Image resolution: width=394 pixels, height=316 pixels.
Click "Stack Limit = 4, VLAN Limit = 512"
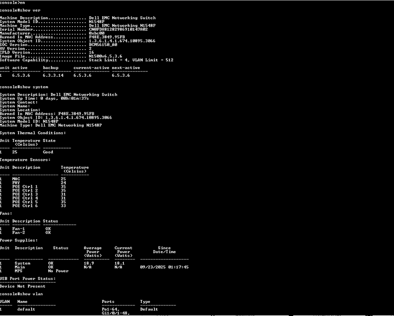(x=131, y=60)
